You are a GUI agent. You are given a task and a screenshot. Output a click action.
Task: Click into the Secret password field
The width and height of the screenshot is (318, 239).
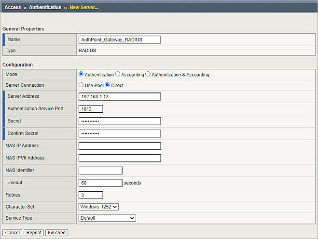120,121
